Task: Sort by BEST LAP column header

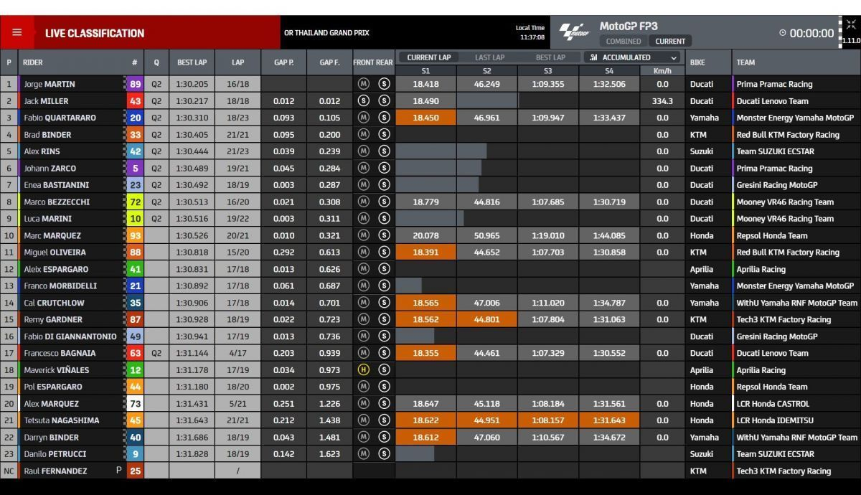Action: pyautogui.click(x=192, y=62)
